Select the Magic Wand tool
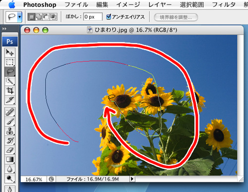 (10, 81)
